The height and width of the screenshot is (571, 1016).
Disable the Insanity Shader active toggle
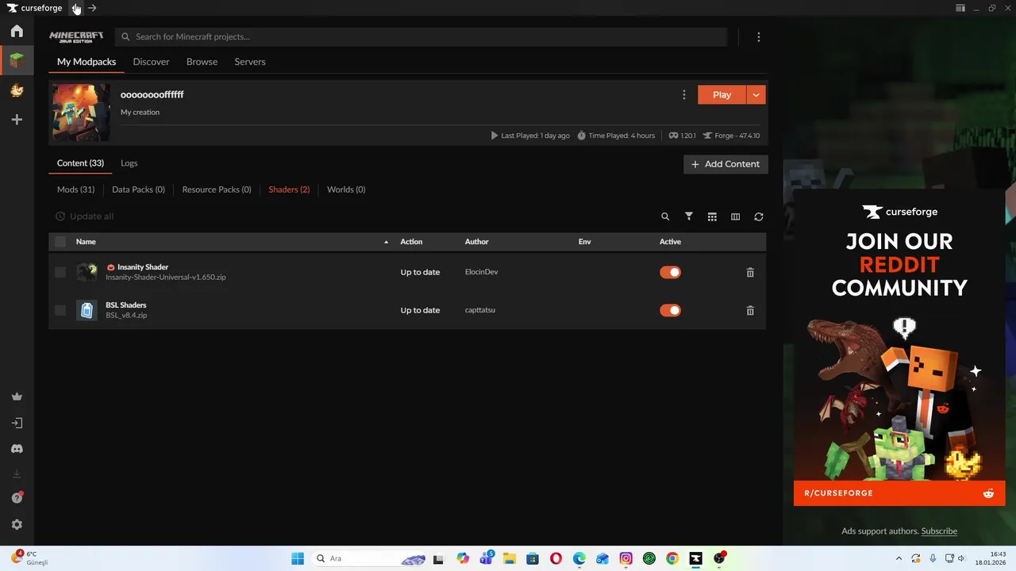(670, 272)
